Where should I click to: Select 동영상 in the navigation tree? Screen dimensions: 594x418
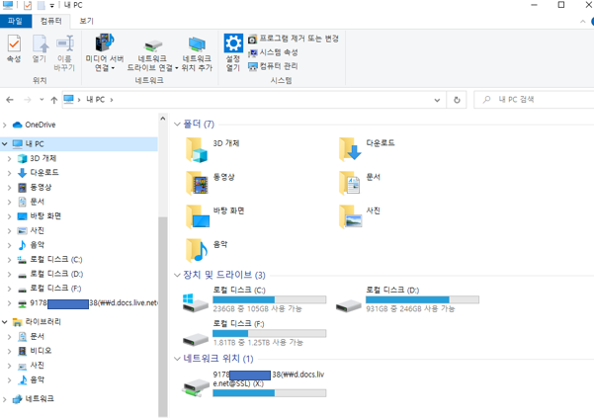tap(35, 188)
